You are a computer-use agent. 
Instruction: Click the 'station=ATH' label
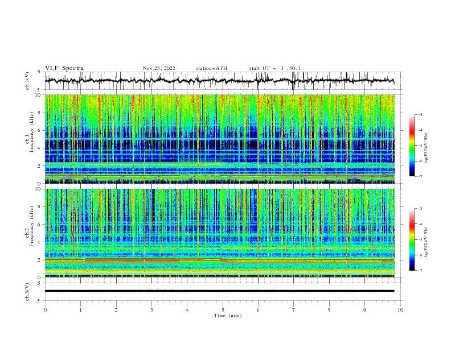(x=211, y=68)
